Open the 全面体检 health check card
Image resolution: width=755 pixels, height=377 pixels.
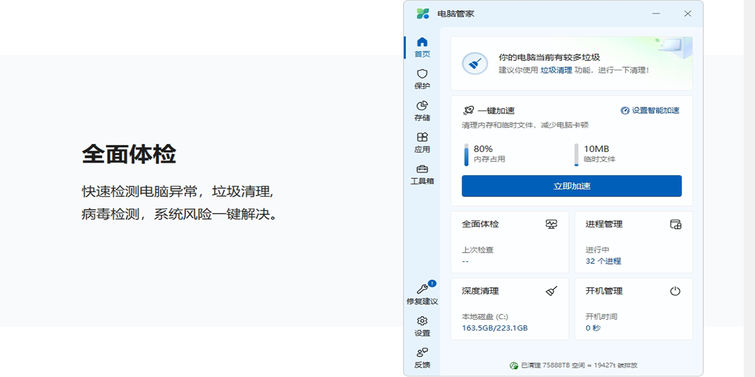[510, 242]
